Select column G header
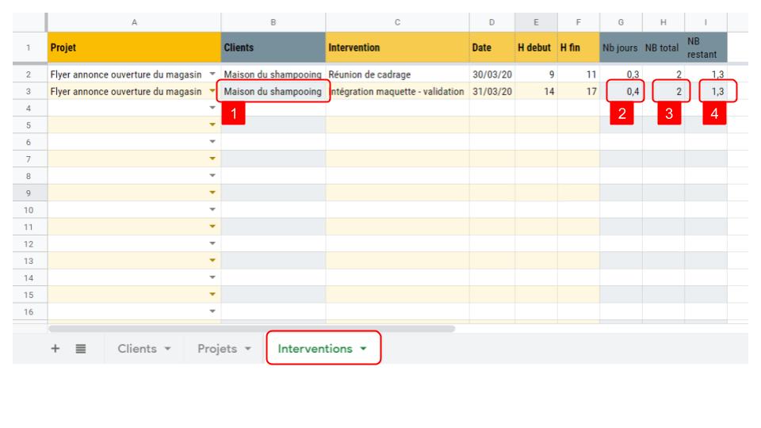Image resolution: width=761 pixels, height=428 pixels. click(x=621, y=22)
